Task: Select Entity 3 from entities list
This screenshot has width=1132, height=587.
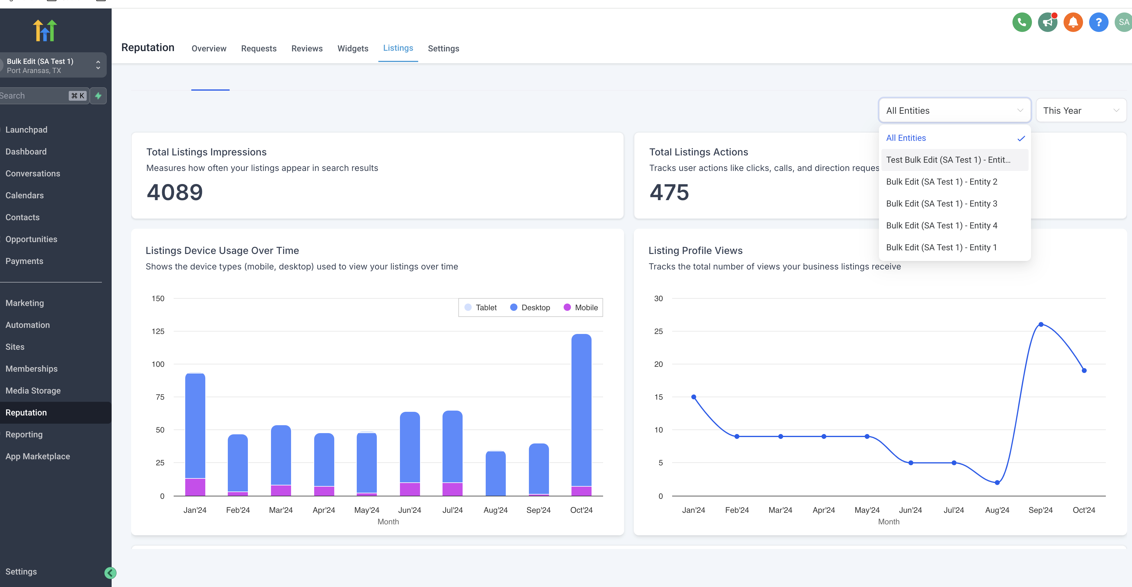Action: [941, 203]
